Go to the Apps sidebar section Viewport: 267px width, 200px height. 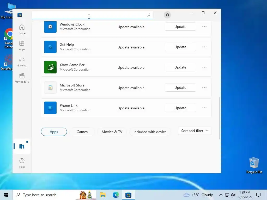click(22, 46)
